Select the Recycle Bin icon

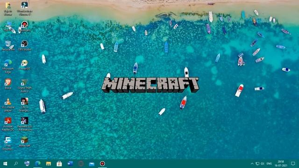tap(8, 46)
